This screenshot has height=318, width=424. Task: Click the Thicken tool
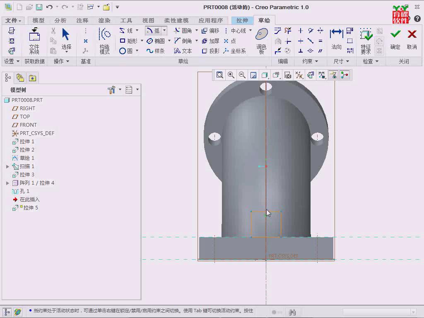click(211, 41)
